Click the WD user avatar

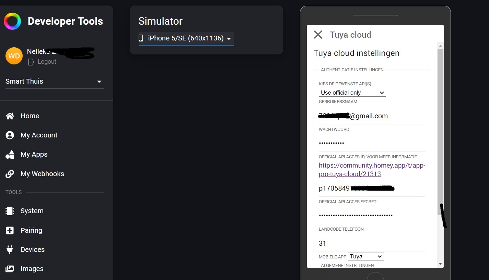pos(14,56)
